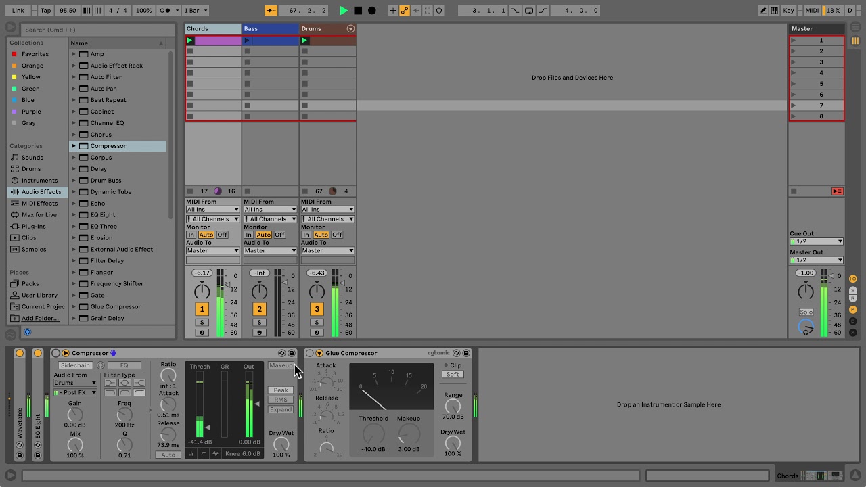This screenshot has width=866, height=487.
Task: Click the Tap tempo button
Action: (45, 11)
